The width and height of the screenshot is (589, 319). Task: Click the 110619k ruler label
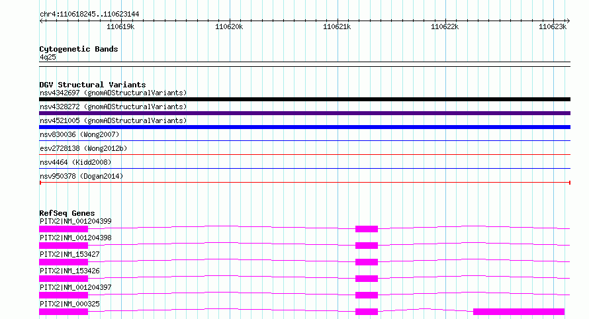(x=120, y=26)
